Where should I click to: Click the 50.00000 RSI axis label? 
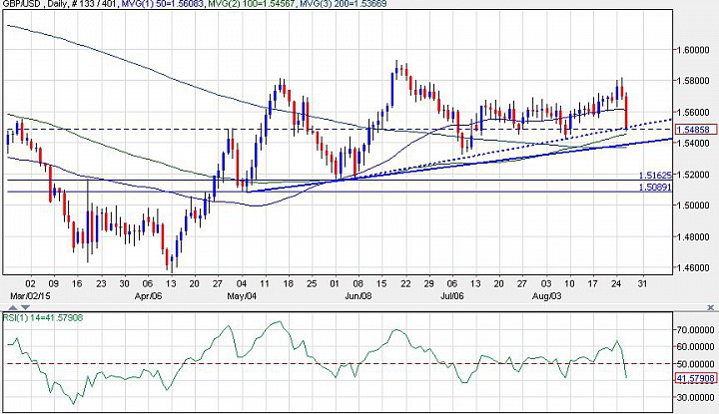click(696, 364)
